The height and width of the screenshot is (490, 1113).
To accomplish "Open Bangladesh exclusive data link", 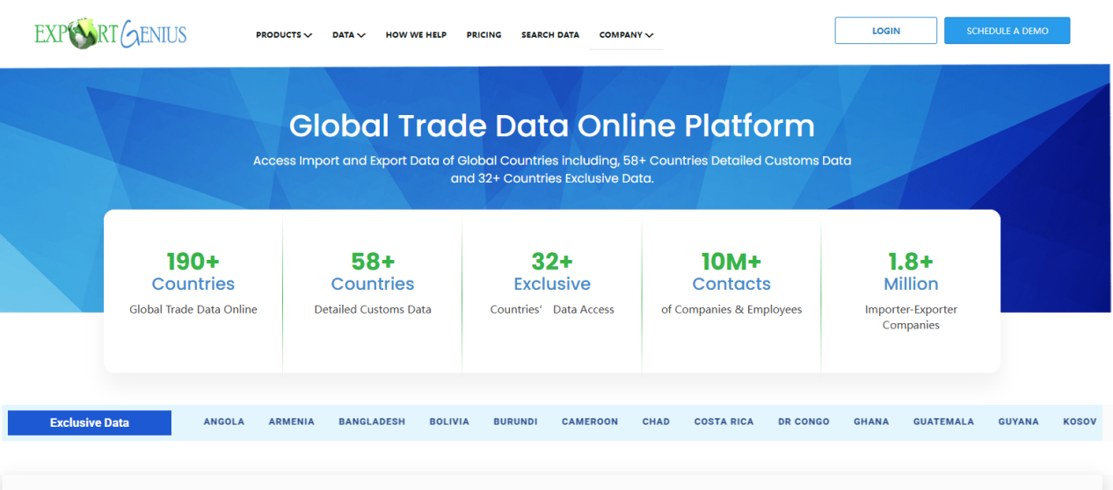I will coord(372,422).
